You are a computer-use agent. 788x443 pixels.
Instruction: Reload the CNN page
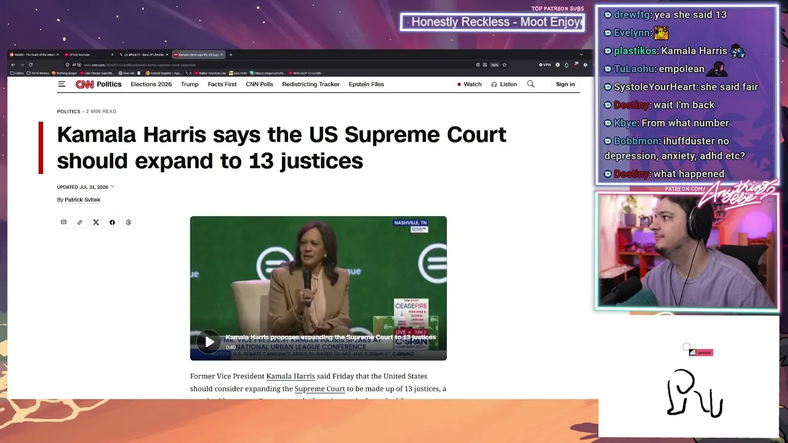30,65
